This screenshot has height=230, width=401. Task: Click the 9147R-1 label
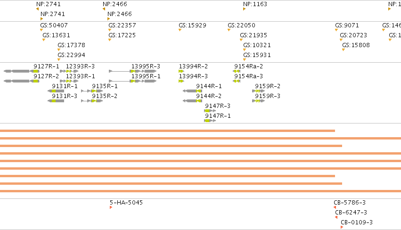pos(218,116)
